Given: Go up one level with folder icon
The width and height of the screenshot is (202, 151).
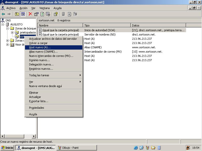Looking at the screenshot, I should point(17,14).
